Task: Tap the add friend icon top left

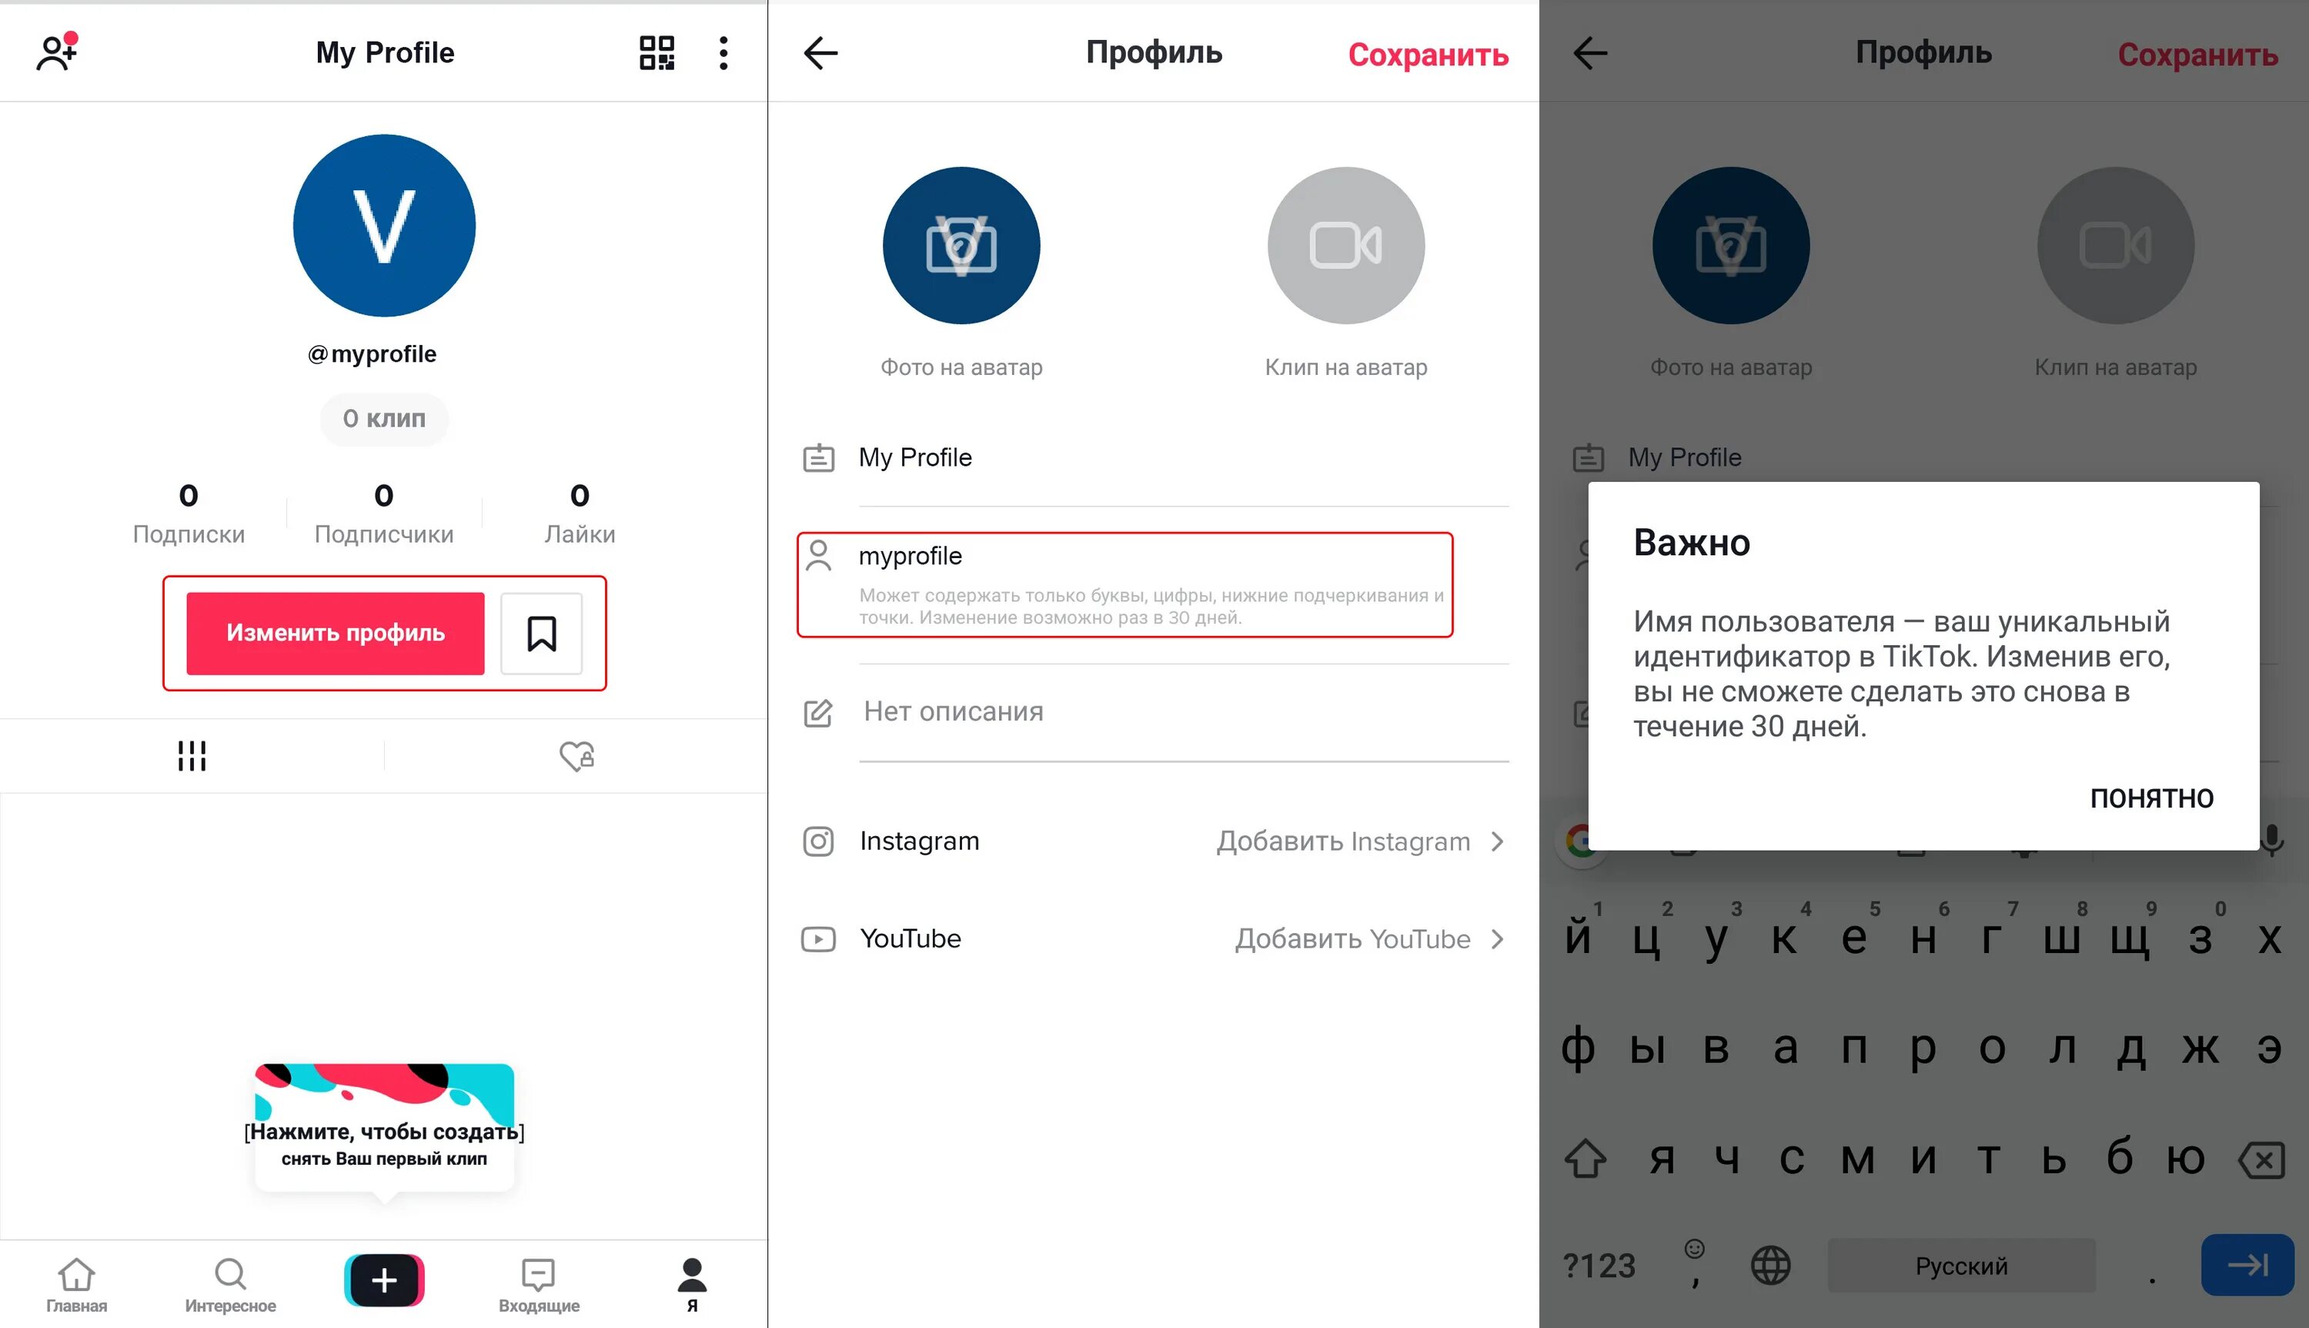Action: point(54,51)
